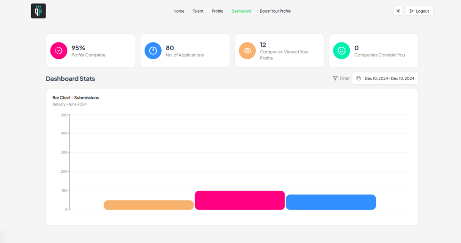Click the green smiley face icon
Image resolution: width=461 pixels, height=243 pixels.
[x=341, y=50]
